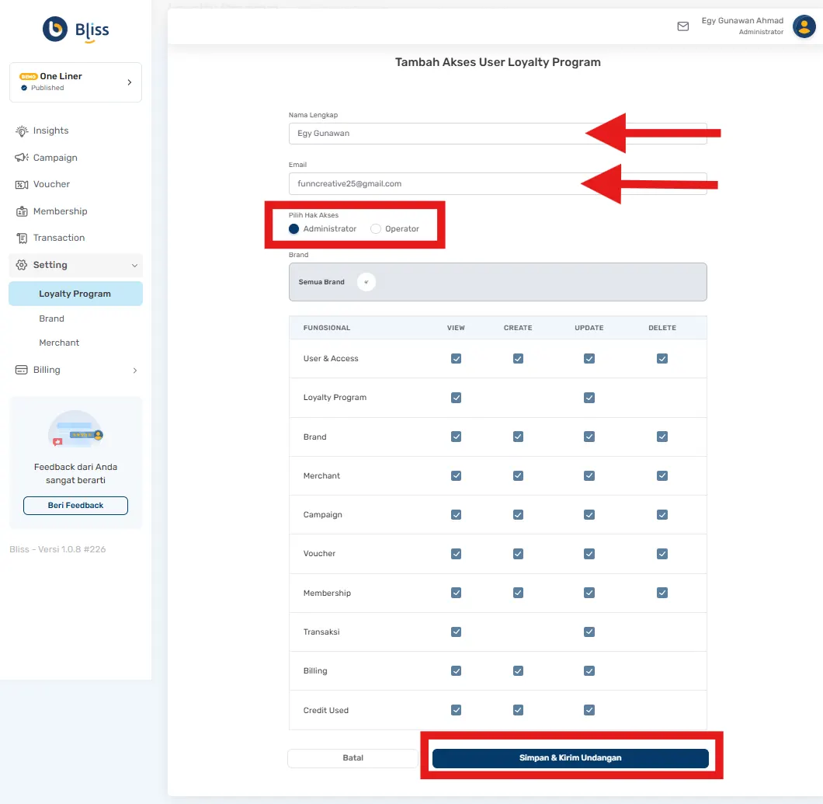
Task: Select the Operator access level radio button
Action: point(375,228)
